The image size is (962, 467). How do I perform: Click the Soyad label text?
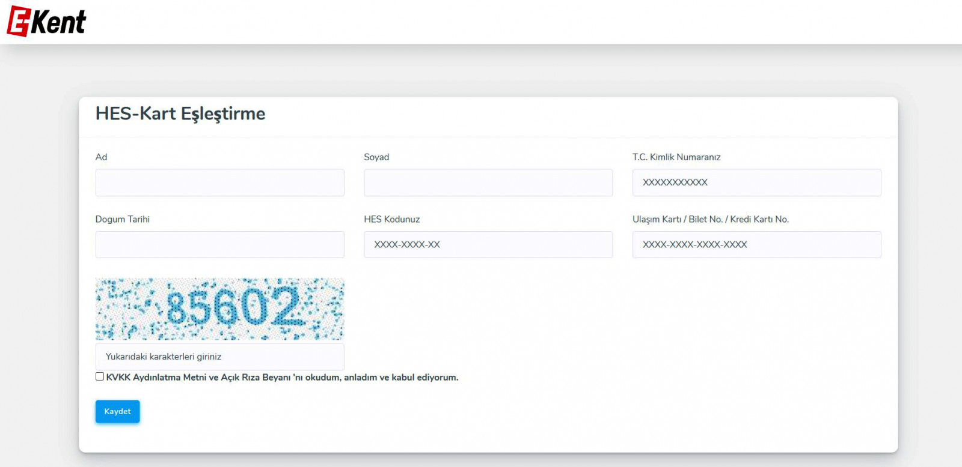pos(376,157)
